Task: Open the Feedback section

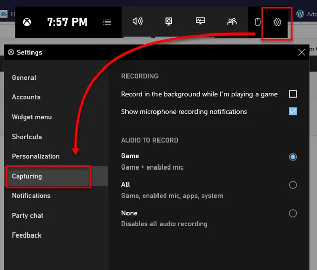Action: [56, 235]
